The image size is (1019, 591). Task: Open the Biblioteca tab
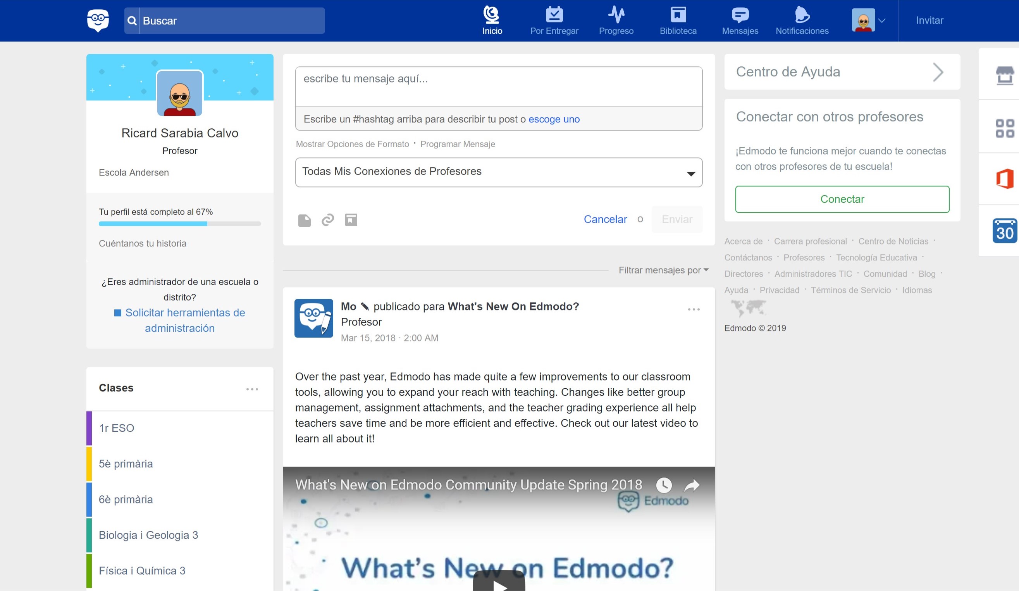click(678, 20)
